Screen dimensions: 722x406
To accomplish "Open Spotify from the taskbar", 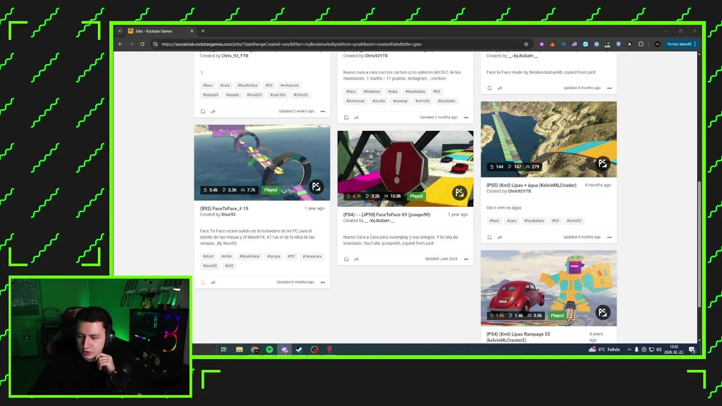I will (x=270, y=350).
